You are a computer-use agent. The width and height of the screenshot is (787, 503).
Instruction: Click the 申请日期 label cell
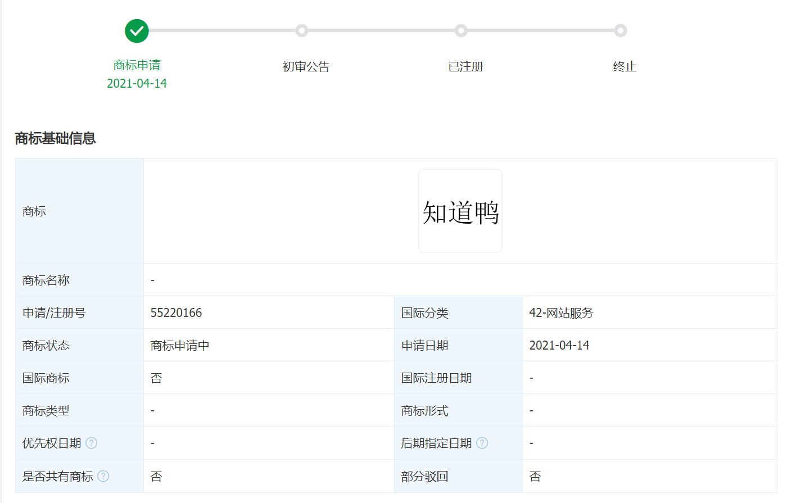click(458, 345)
